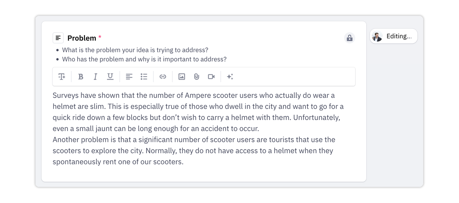
Task: Insert a hyperlink
Action: (x=163, y=77)
